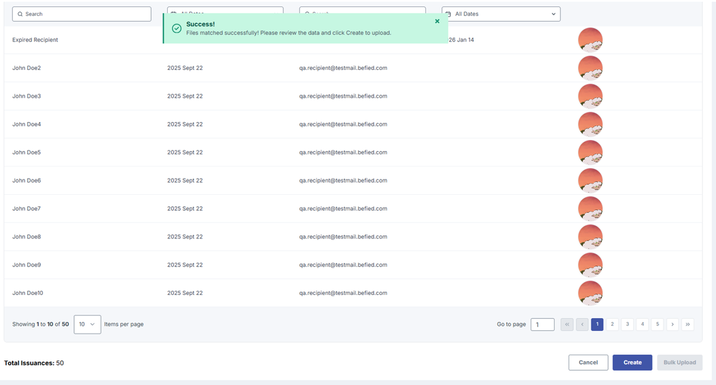
Task: Select the John Doe5 name cell
Action: [27, 152]
